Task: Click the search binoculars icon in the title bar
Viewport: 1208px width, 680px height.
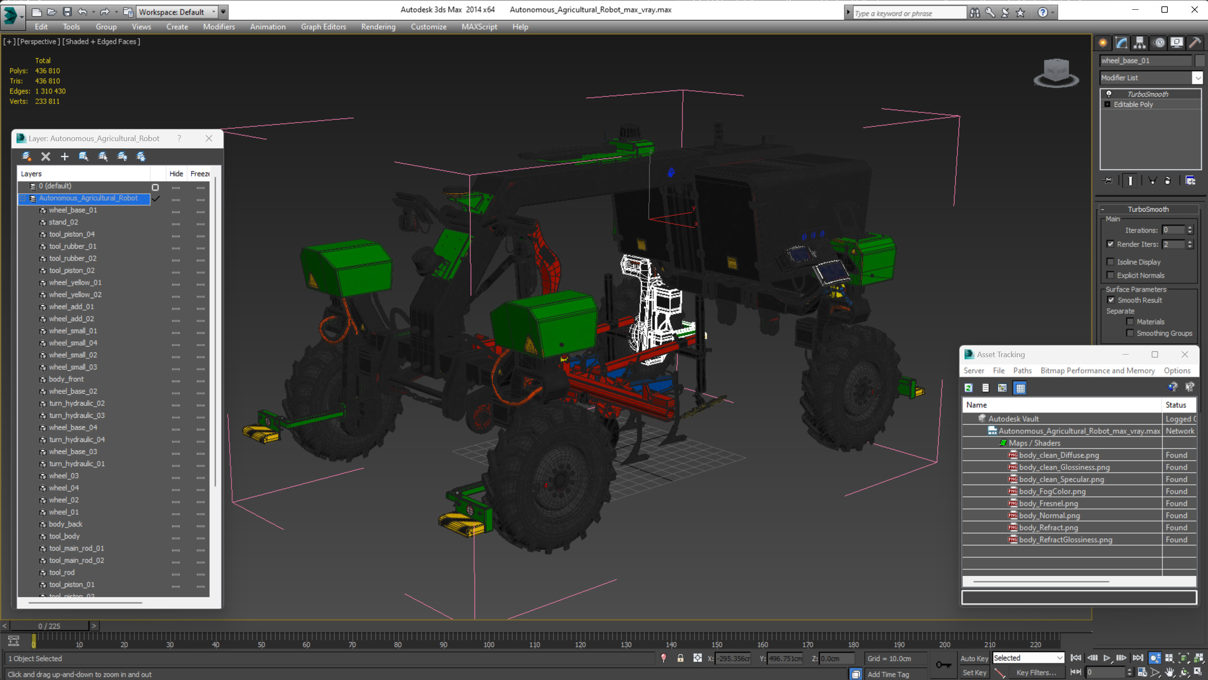Action: (x=974, y=13)
